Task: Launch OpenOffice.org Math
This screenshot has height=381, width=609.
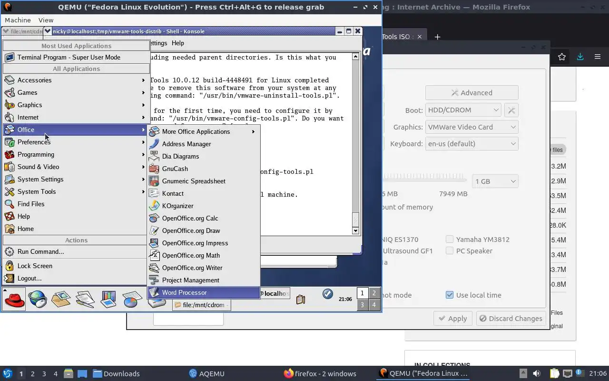Action: coord(204,255)
